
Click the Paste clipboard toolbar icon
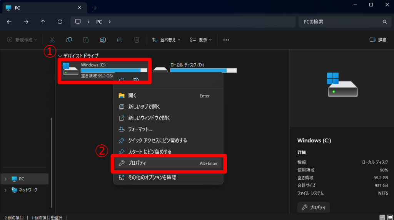tap(86, 40)
